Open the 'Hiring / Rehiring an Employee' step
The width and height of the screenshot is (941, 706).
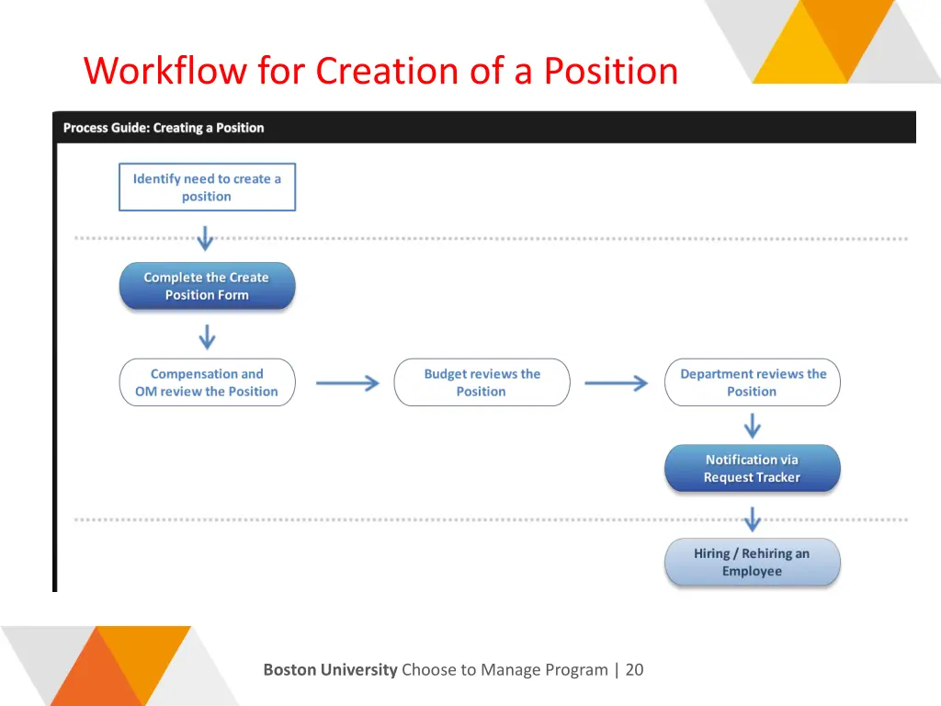[x=753, y=562]
